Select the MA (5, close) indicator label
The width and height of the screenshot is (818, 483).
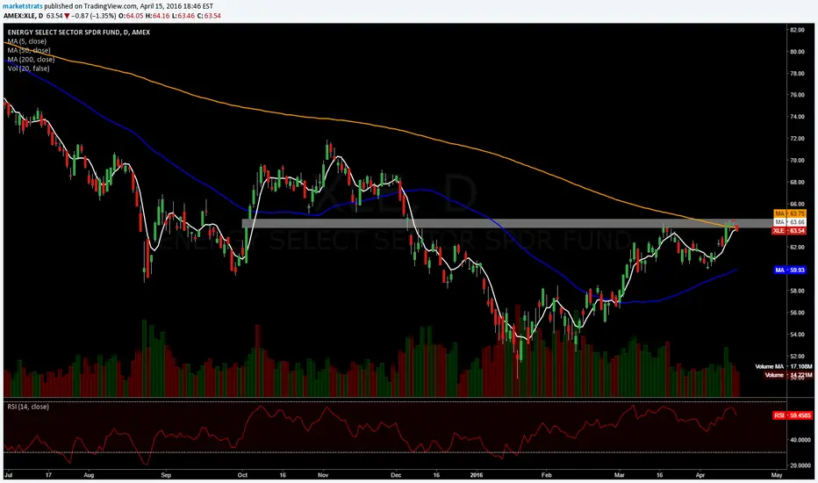tap(27, 41)
